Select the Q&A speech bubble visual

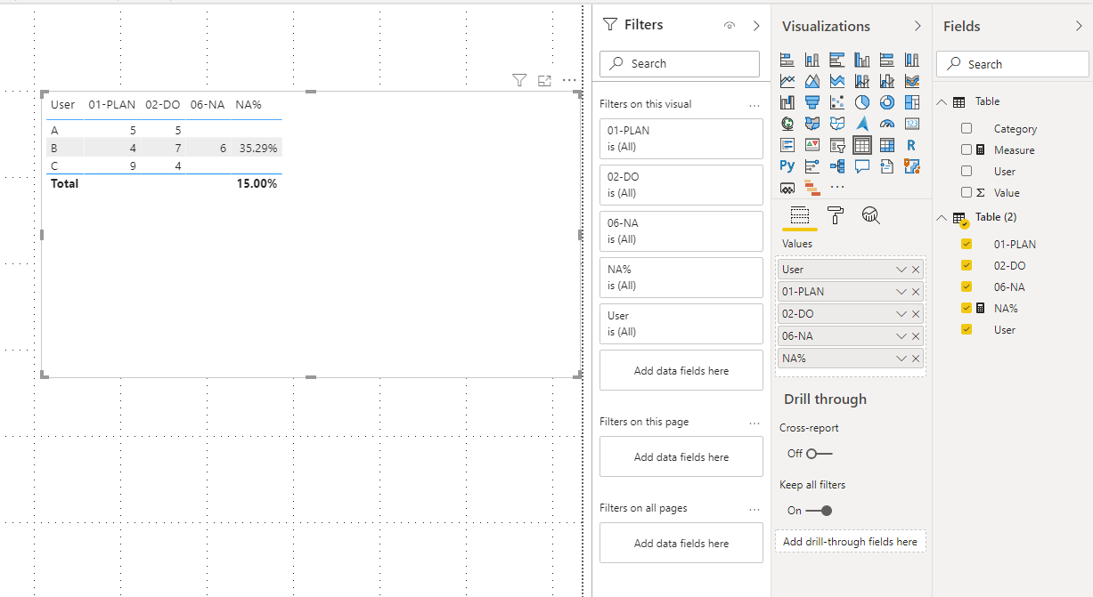click(x=862, y=165)
